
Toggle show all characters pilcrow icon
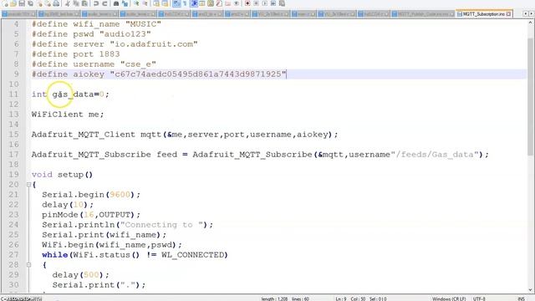coord(185,3)
